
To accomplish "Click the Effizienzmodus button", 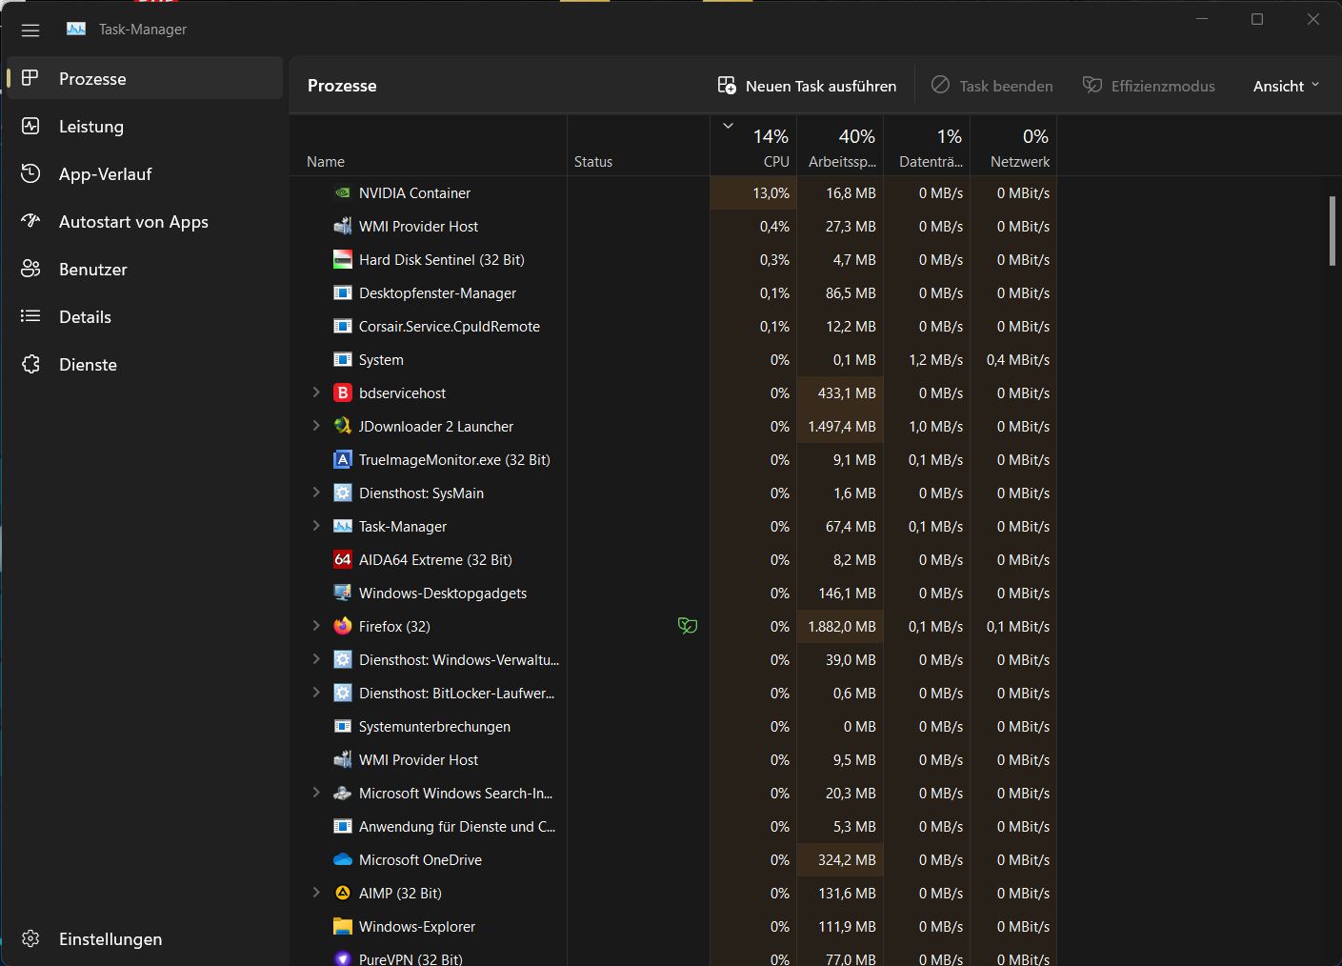I will point(1149,86).
